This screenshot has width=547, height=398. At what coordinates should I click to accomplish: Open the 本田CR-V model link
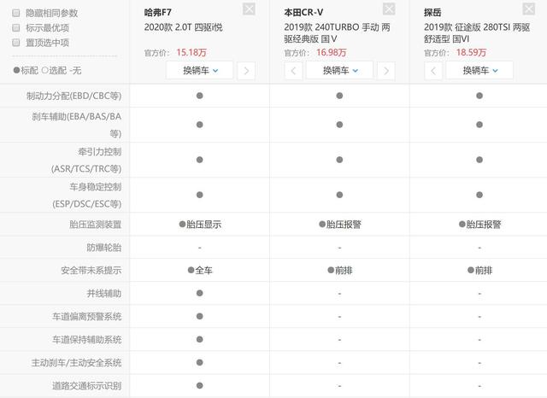303,13
